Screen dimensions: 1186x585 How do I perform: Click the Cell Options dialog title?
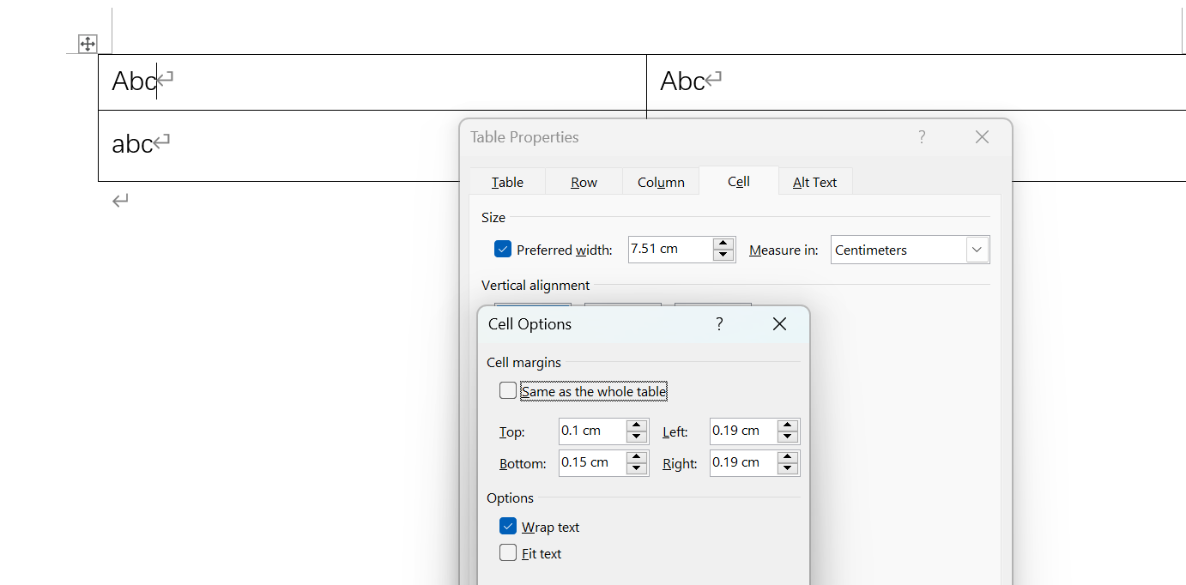coord(529,324)
